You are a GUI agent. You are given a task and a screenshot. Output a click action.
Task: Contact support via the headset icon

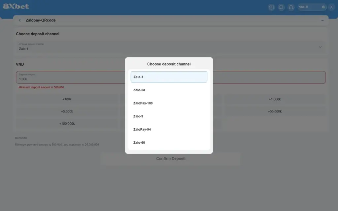[x=291, y=7]
